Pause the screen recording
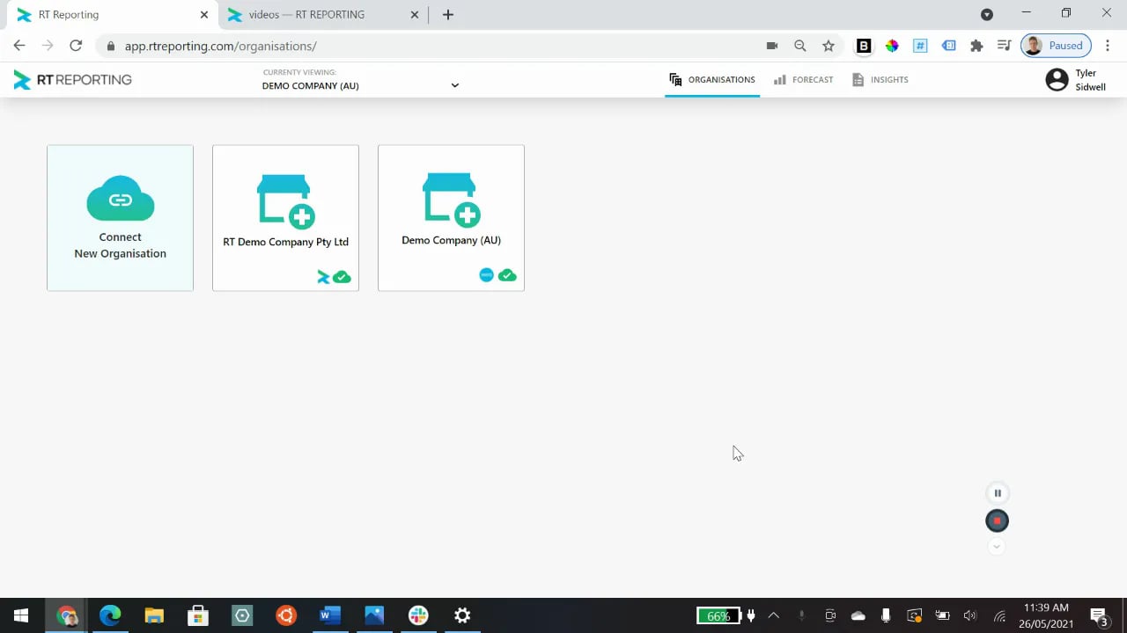This screenshot has width=1127, height=633. [x=998, y=493]
